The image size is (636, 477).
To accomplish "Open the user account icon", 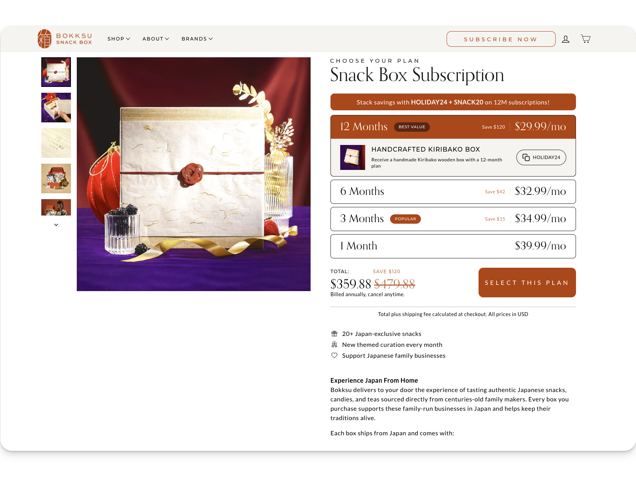I will pyautogui.click(x=565, y=39).
